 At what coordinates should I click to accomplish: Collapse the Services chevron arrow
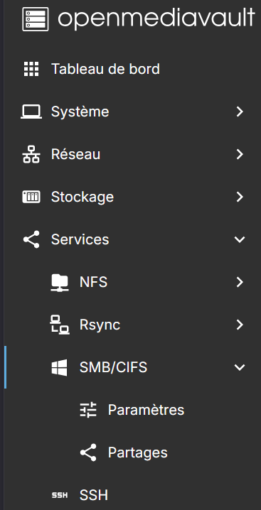[x=240, y=239]
